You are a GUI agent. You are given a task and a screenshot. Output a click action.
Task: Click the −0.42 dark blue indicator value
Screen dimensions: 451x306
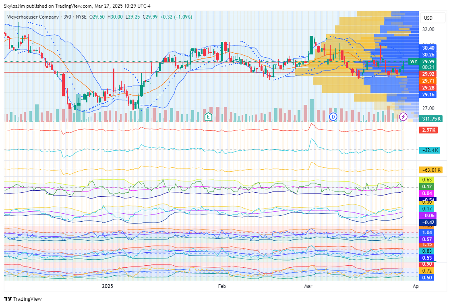tap(428, 223)
